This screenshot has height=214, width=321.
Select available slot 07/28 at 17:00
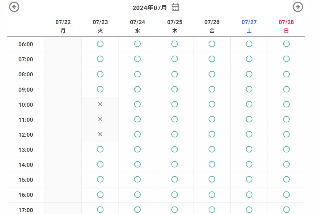tap(286, 209)
